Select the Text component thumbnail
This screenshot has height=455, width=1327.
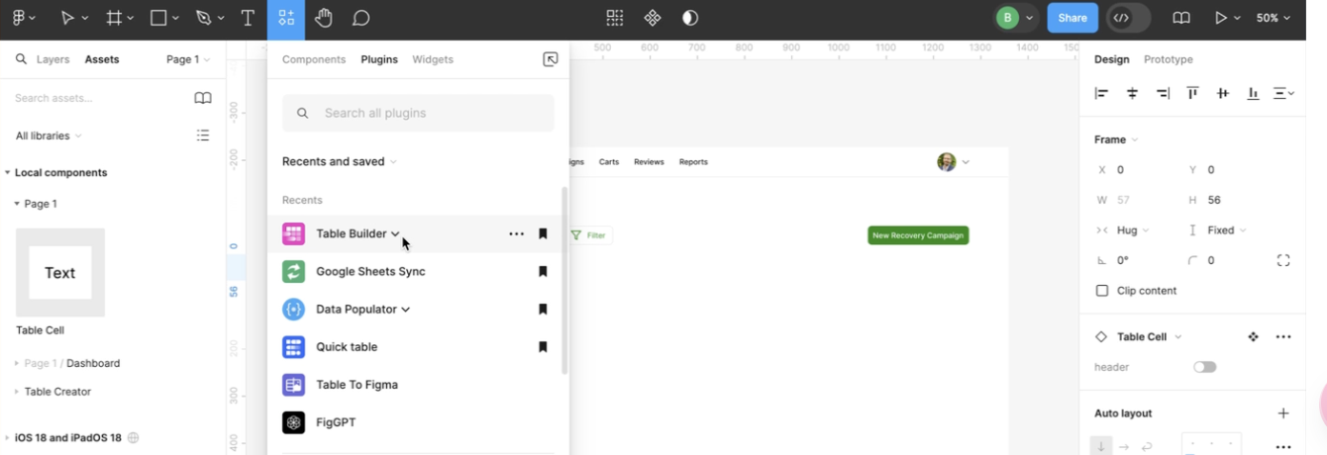(60, 273)
